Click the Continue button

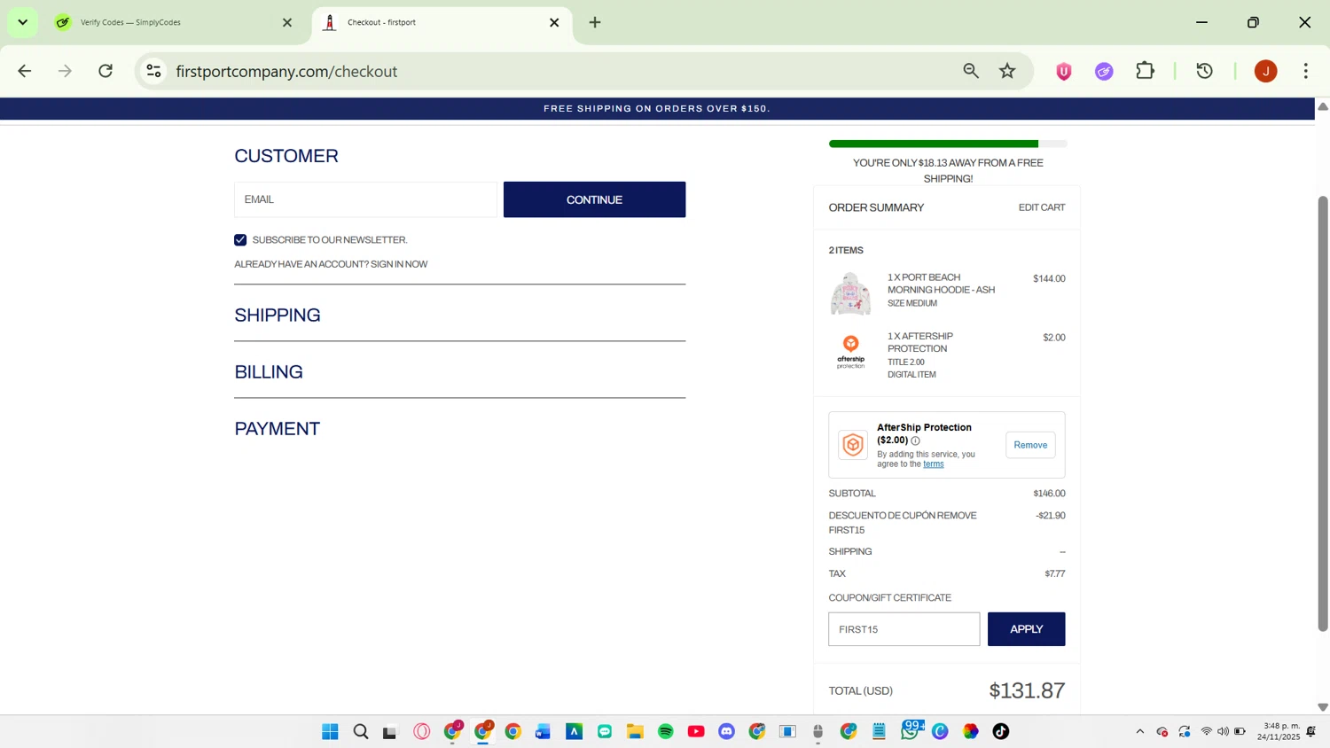[594, 199]
